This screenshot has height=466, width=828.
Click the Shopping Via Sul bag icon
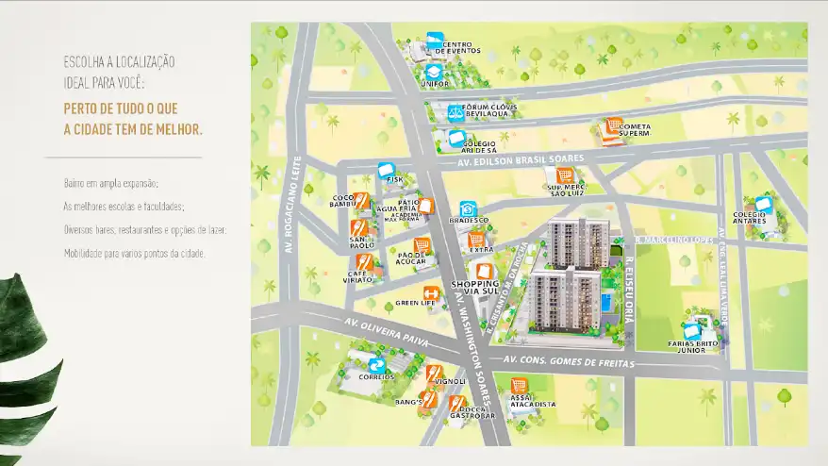[x=484, y=272]
